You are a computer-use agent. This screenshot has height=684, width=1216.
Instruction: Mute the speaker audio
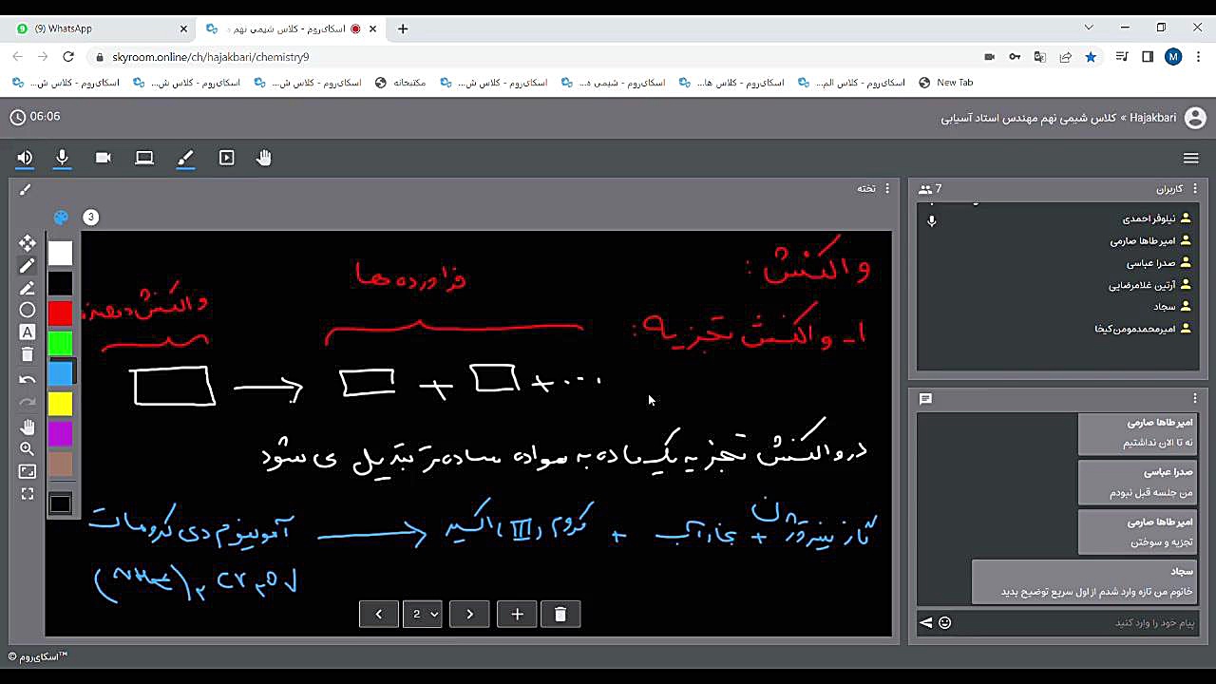[x=25, y=158]
